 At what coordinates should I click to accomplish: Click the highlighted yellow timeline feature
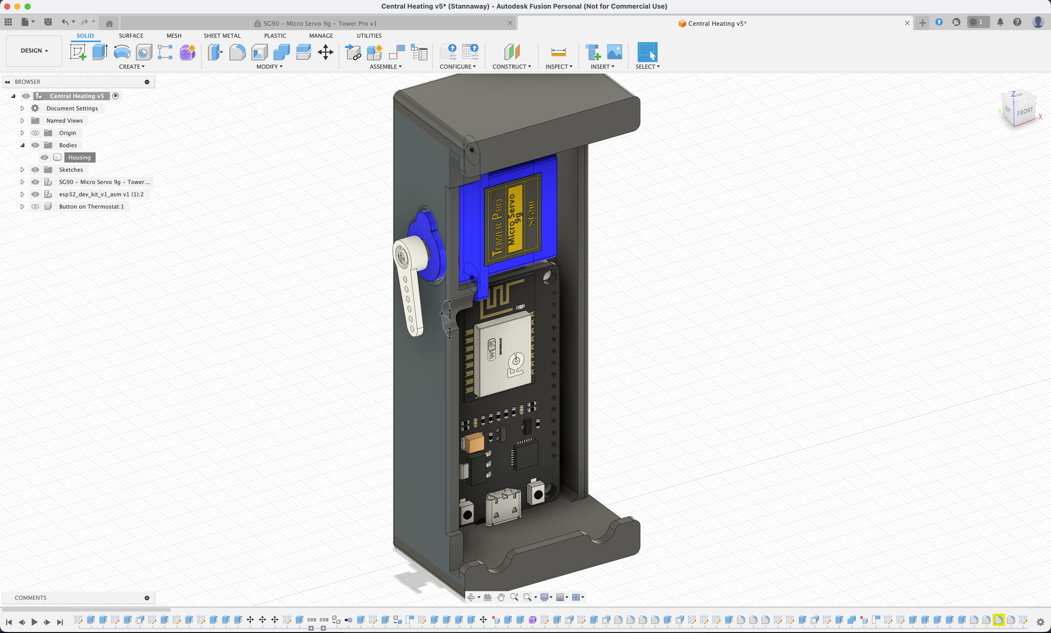[x=998, y=620]
